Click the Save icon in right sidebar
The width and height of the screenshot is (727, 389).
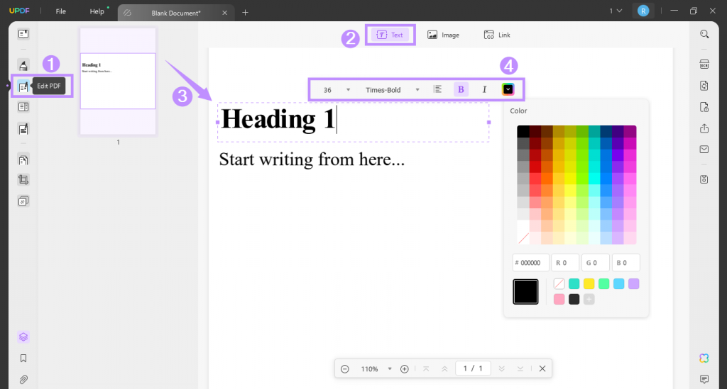click(x=704, y=179)
